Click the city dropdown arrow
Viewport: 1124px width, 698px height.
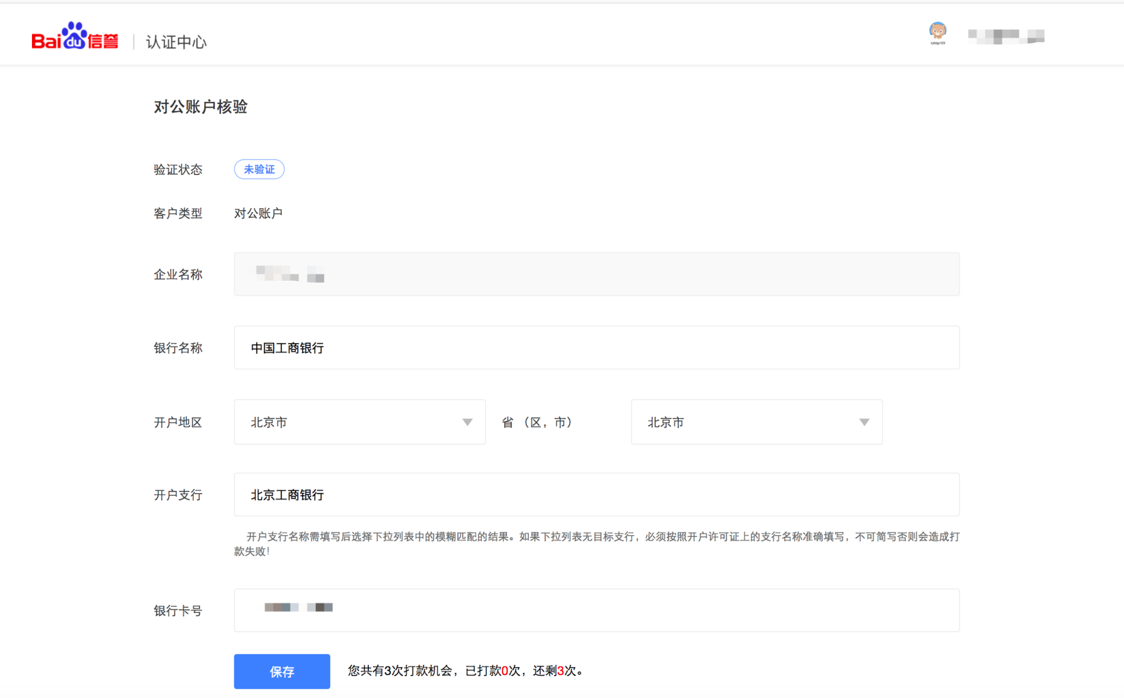[865, 422]
